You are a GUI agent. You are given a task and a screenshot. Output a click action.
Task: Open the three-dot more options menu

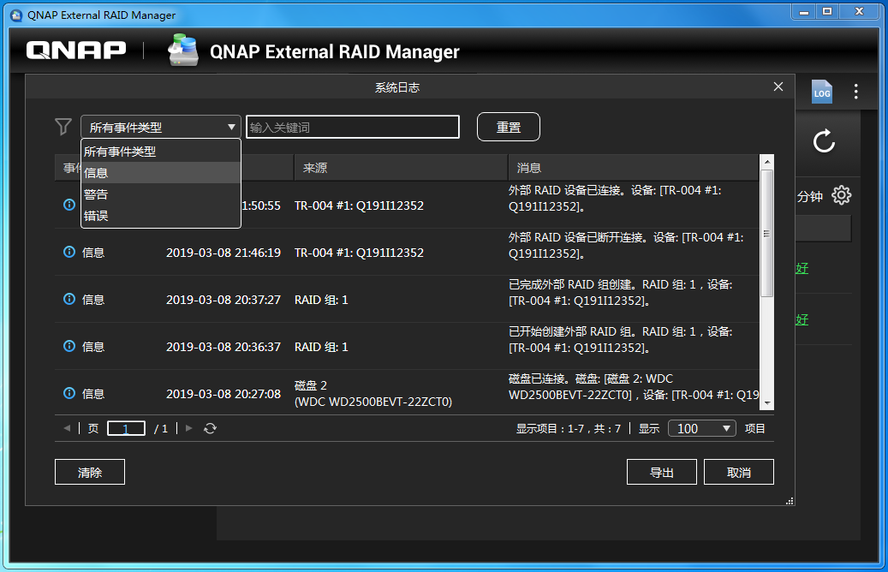pyautogui.click(x=855, y=91)
